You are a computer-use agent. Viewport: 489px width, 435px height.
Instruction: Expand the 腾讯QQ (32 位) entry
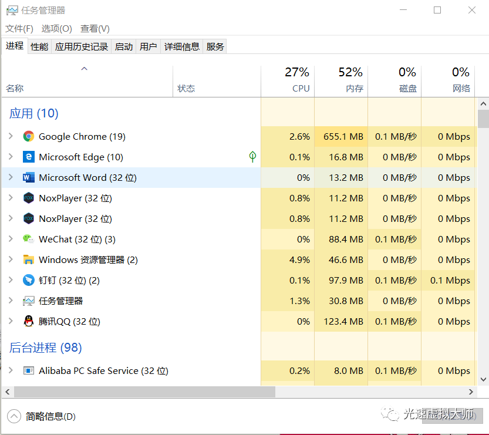click(11, 321)
